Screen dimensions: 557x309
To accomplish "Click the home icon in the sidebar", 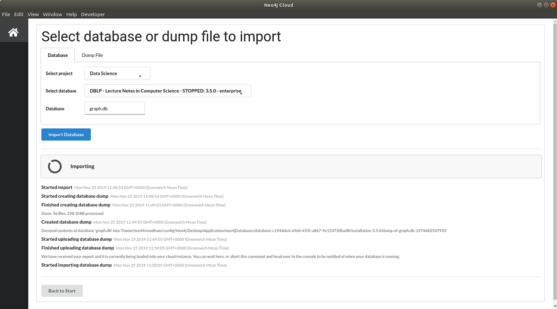I will (14, 32).
